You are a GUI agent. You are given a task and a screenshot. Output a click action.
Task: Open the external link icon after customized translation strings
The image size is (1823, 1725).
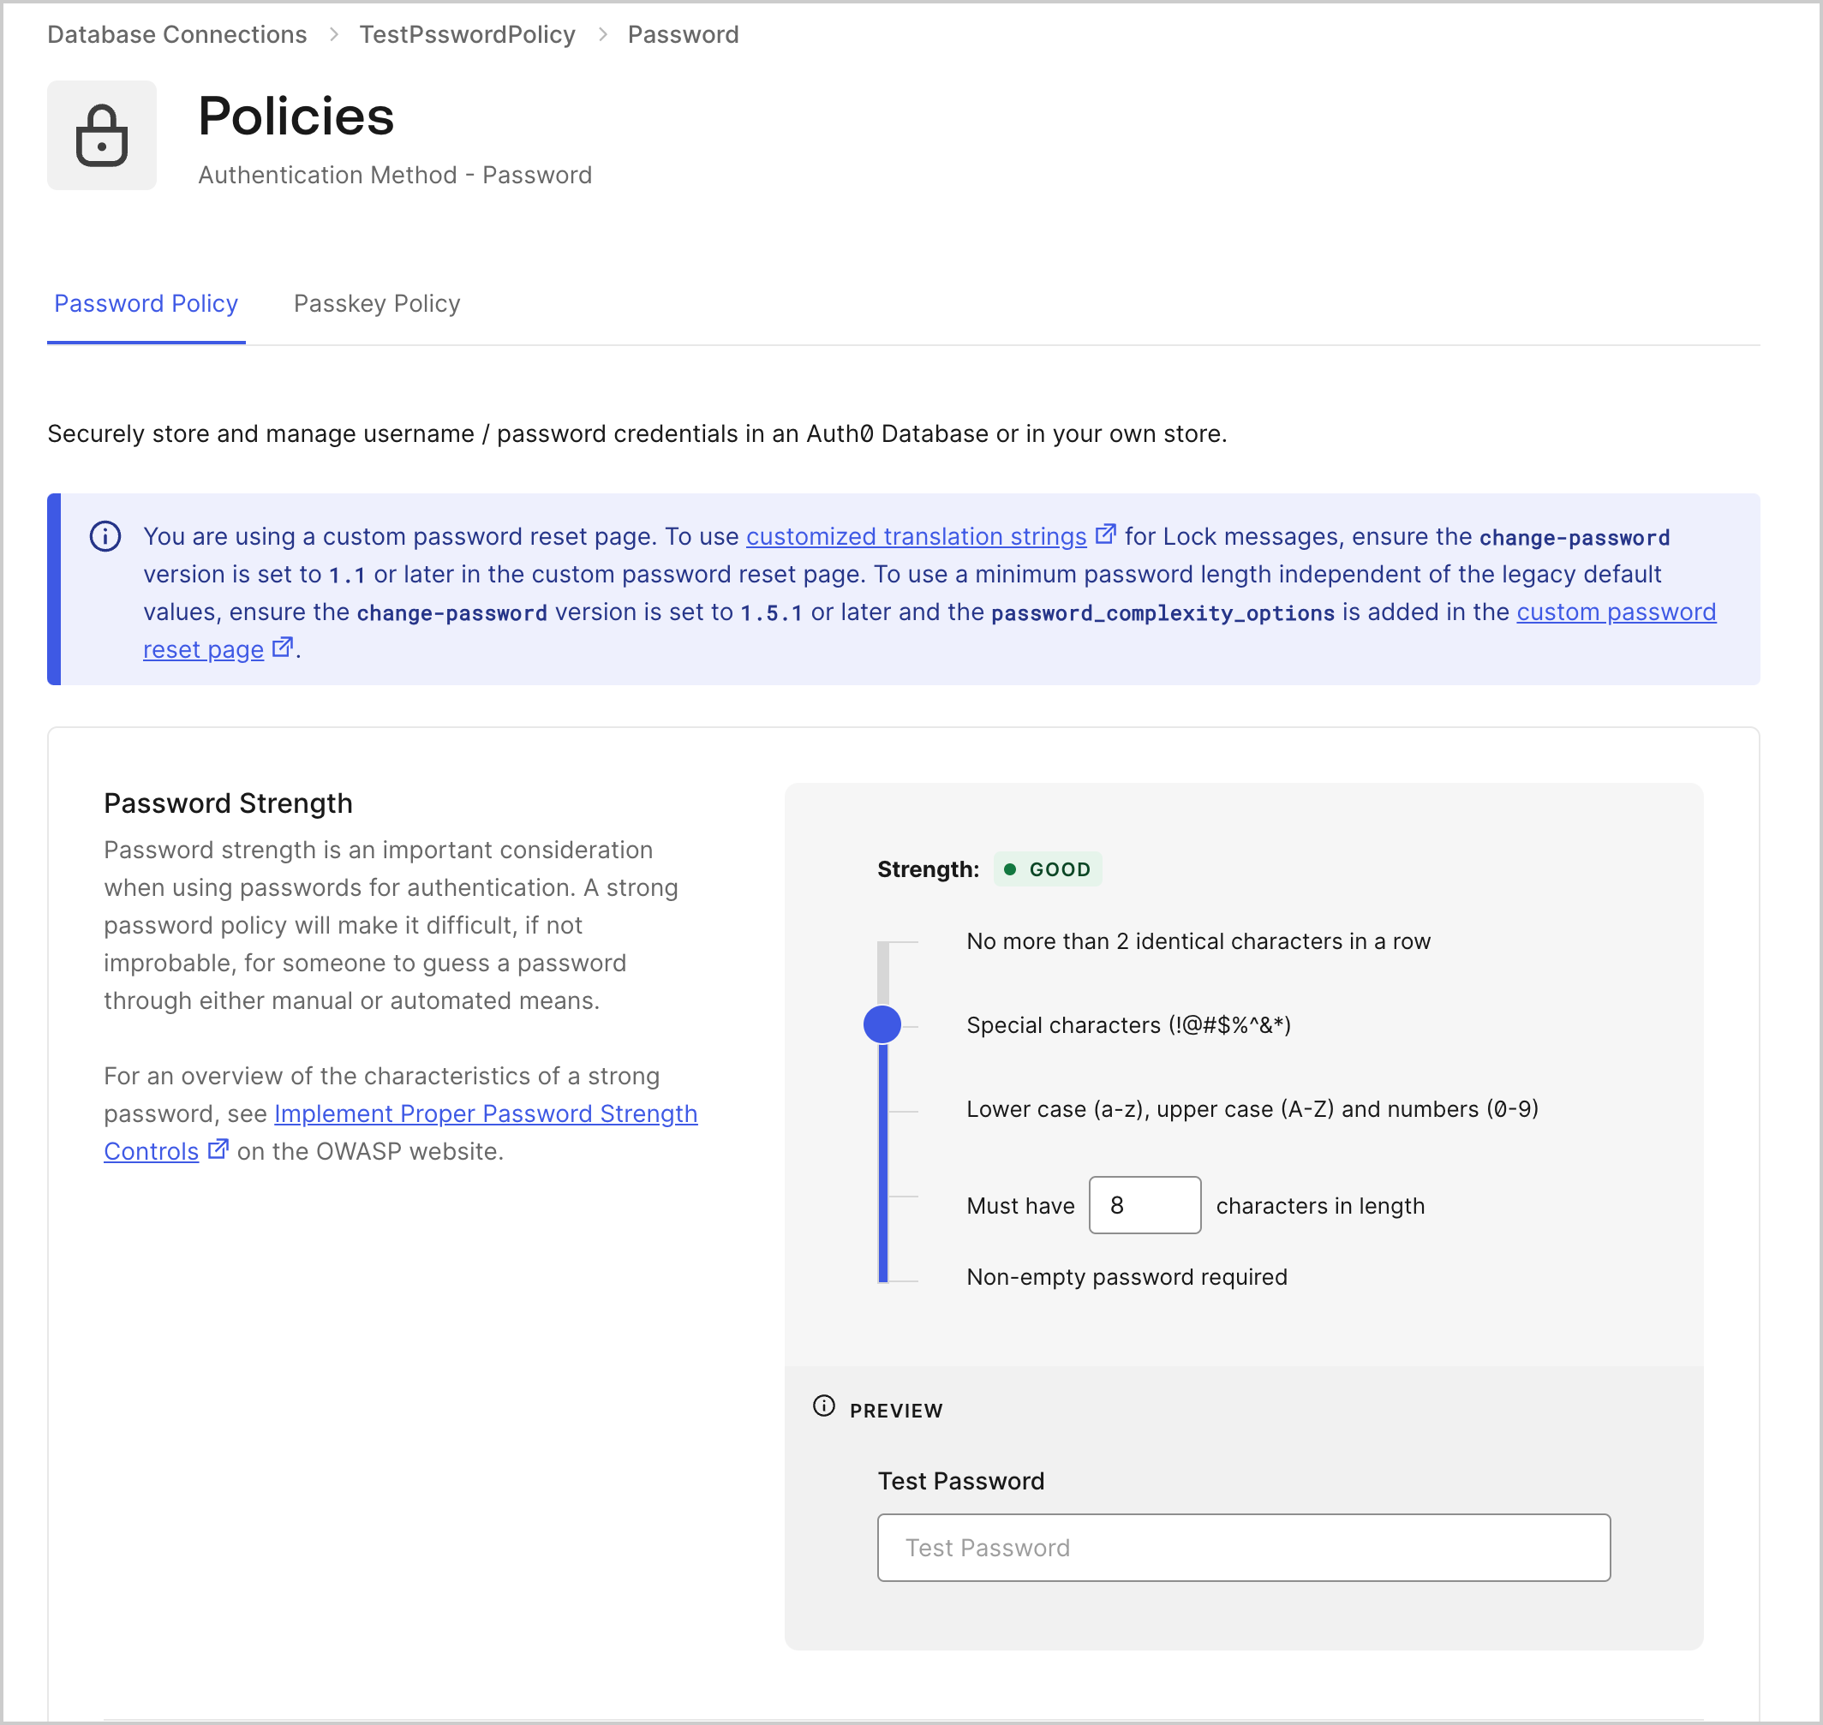coord(1107,534)
